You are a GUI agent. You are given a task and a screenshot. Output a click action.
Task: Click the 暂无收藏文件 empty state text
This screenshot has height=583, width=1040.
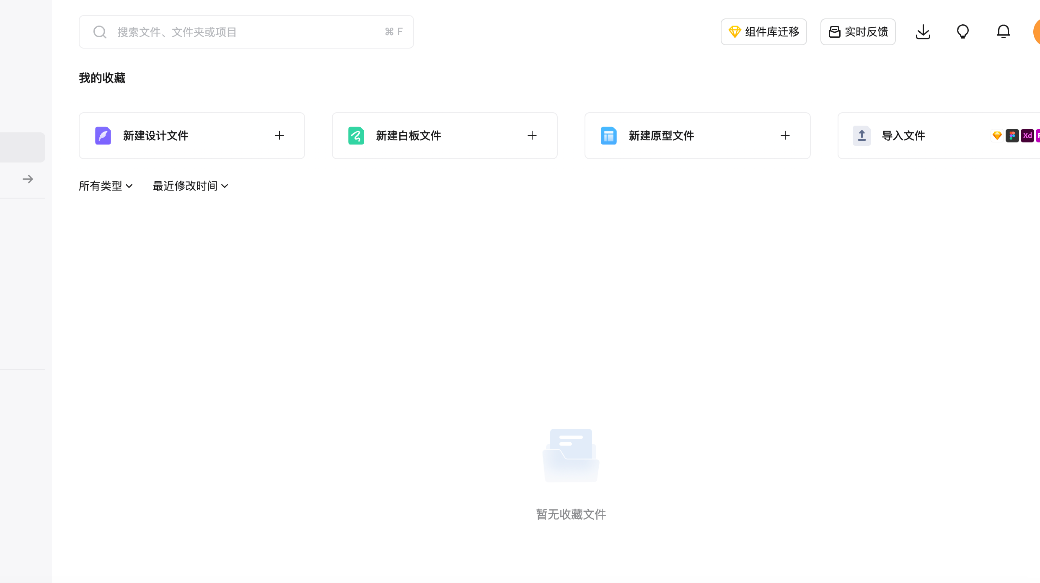pos(571,514)
